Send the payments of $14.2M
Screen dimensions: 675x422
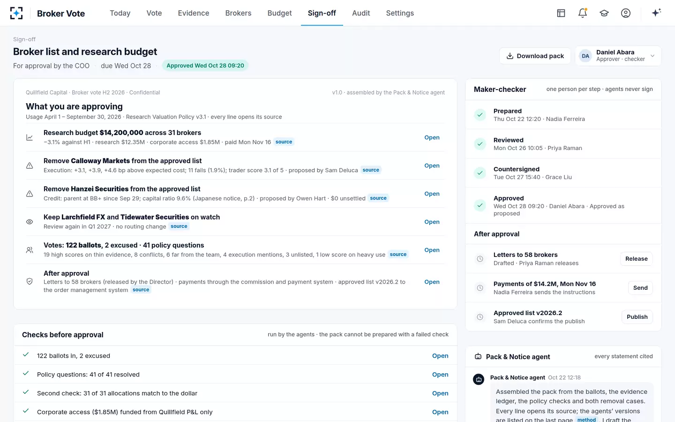click(640, 288)
